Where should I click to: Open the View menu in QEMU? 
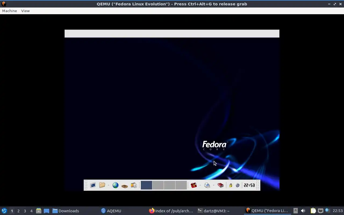(x=25, y=11)
